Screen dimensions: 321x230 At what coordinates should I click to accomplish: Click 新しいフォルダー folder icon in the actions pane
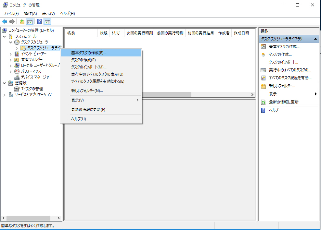[x=263, y=86]
